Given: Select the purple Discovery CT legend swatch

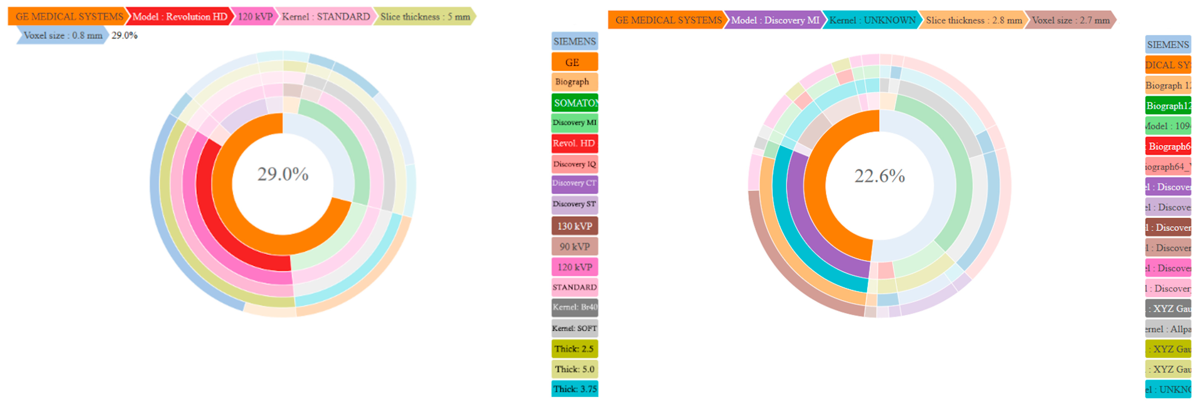Looking at the screenshot, I should (575, 184).
